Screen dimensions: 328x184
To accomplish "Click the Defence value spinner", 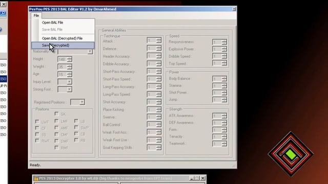I will [x=159, y=49].
